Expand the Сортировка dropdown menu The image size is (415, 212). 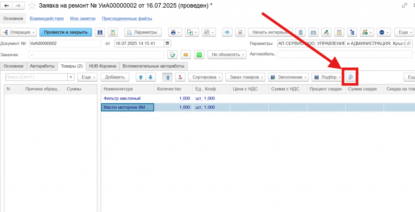coord(206,77)
